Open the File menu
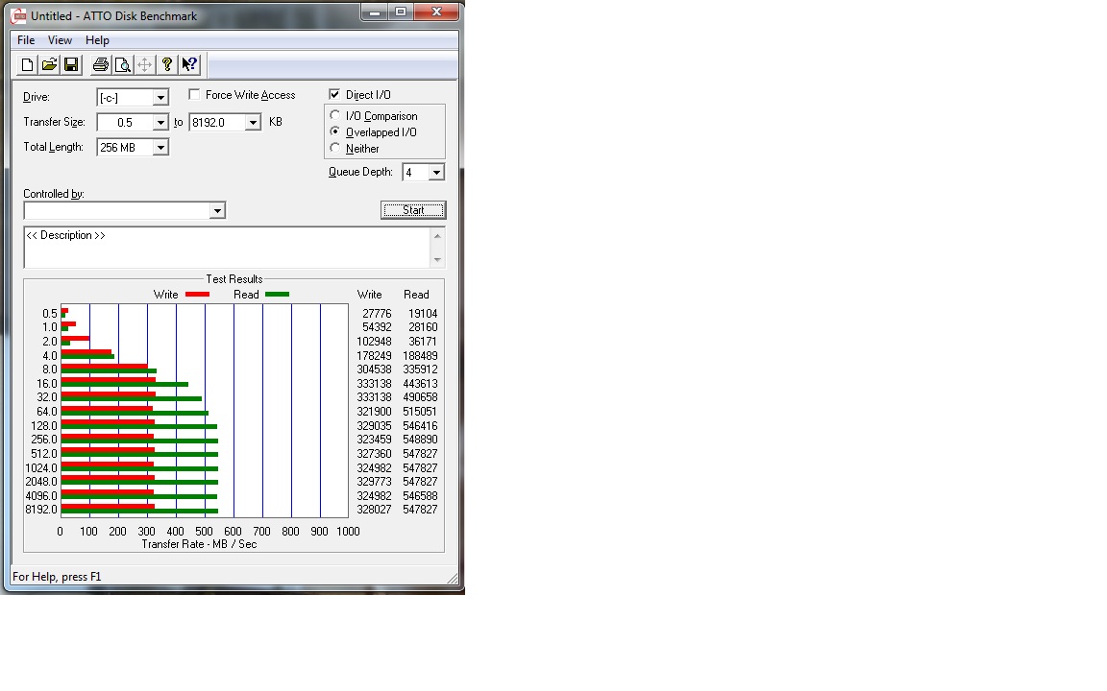This screenshot has width=1107, height=691. (x=26, y=40)
